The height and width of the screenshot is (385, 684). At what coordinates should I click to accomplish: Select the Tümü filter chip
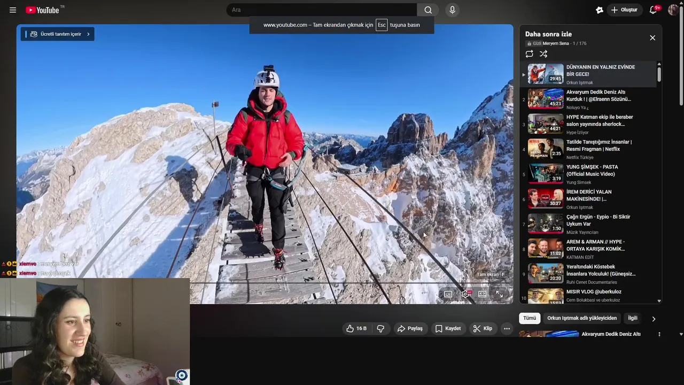pyautogui.click(x=530, y=318)
